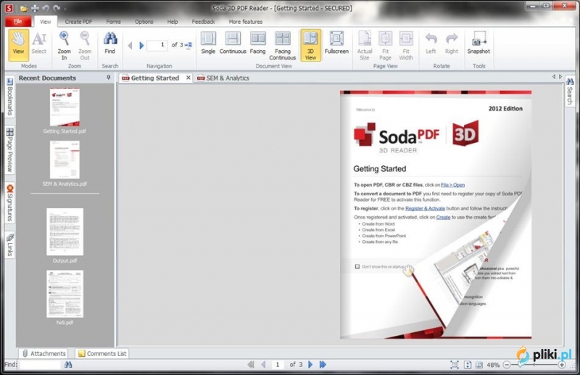This screenshot has height=375, width=580.
Task: Open Find with the binoculars icon
Action: [110, 44]
